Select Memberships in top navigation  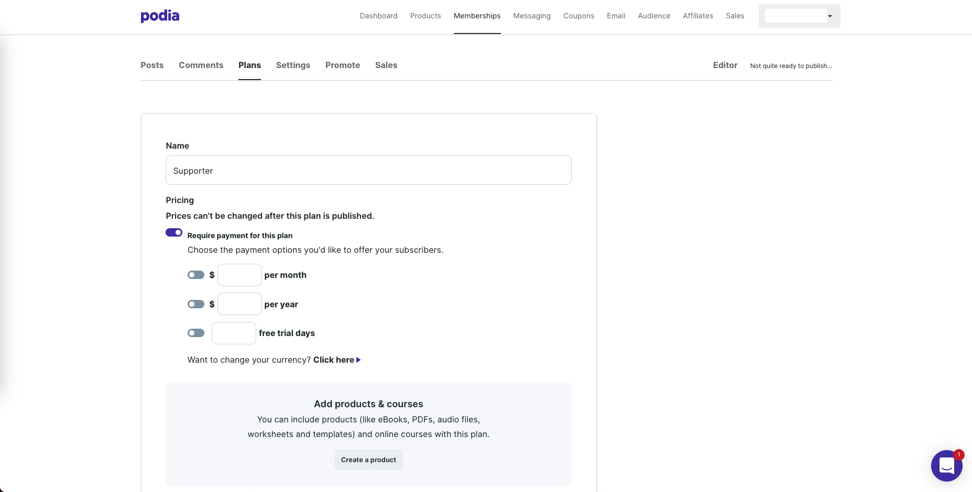click(477, 16)
